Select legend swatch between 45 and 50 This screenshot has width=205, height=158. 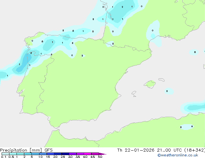[95, 154]
